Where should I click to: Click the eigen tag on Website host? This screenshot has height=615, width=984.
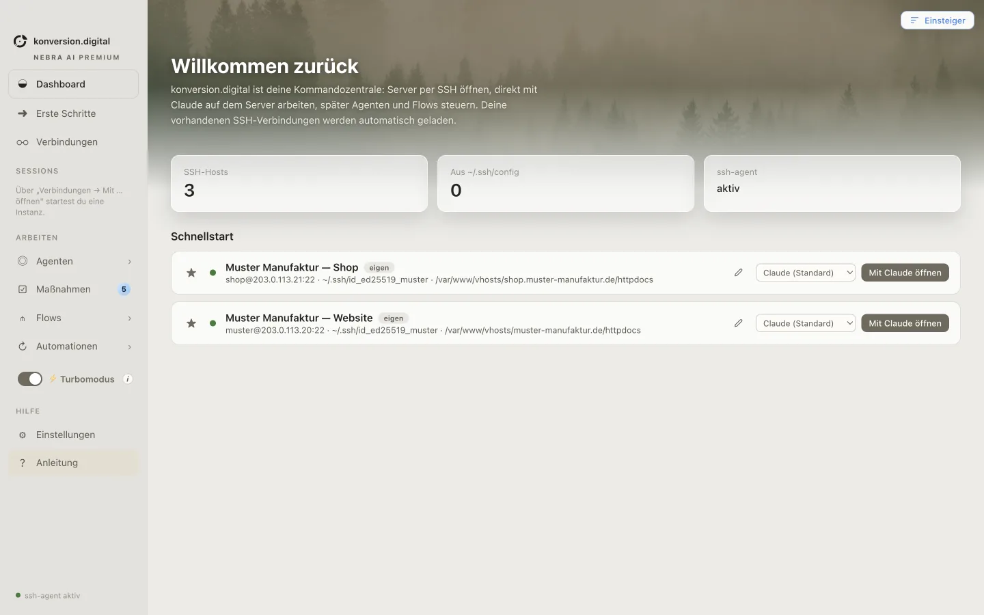pyautogui.click(x=394, y=318)
